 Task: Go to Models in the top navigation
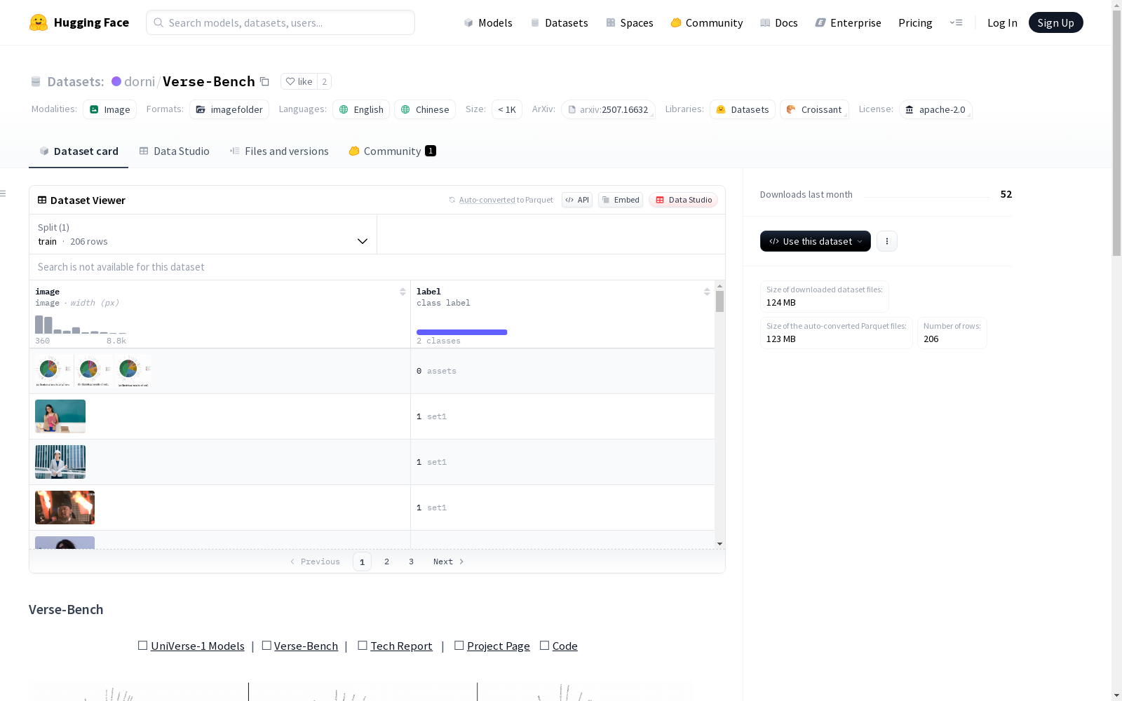[x=488, y=22]
